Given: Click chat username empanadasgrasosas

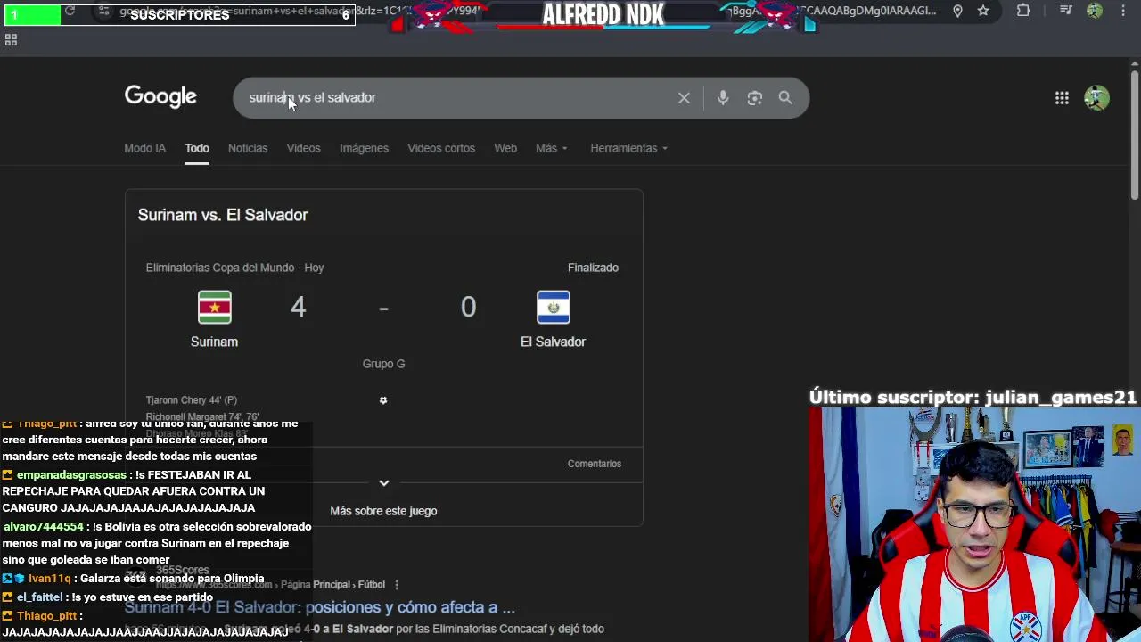Looking at the screenshot, I should (x=71, y=475).
